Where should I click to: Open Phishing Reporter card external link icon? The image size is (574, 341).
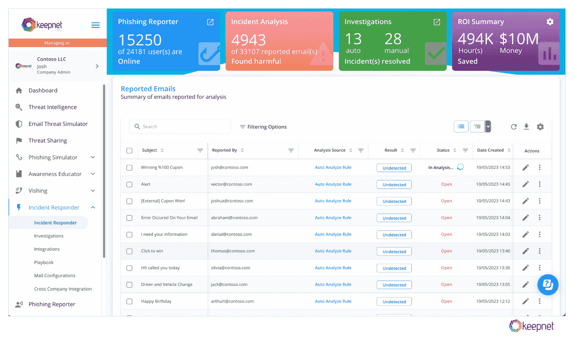click(x=210, y=22)
